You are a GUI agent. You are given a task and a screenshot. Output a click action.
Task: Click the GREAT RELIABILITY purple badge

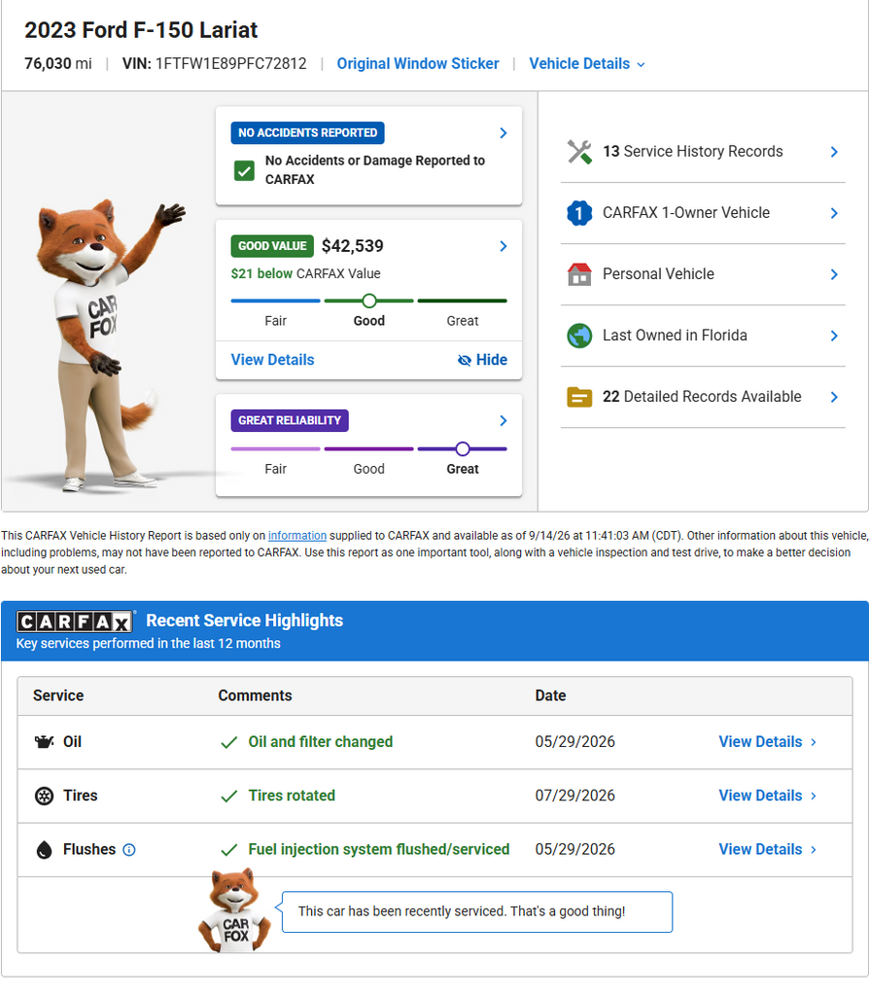pos(290,420)
